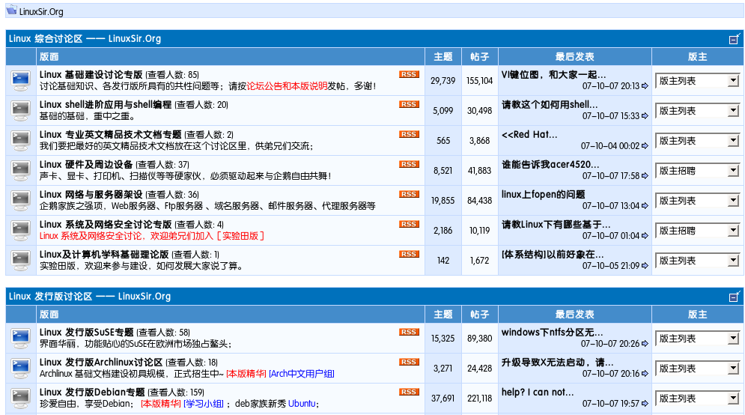Viewport: 745px width, 415px height.
Task: Follow the red 论坛公告和本版说明 link
Action: coord(287,86)
